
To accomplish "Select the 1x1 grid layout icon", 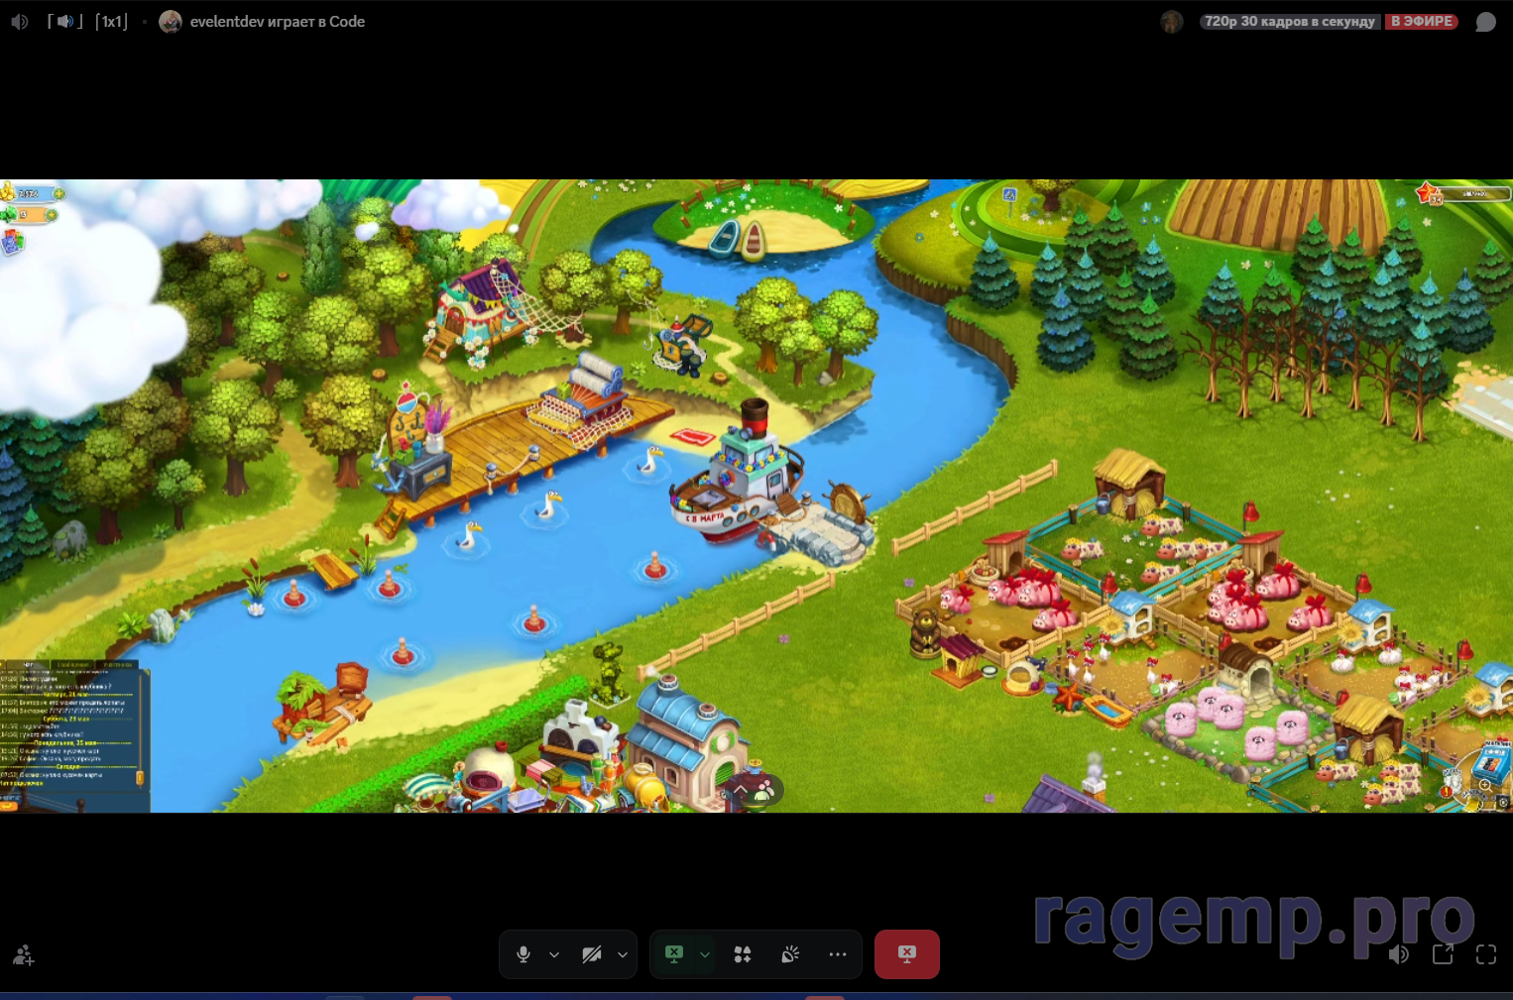I will [x=112, y=21].
